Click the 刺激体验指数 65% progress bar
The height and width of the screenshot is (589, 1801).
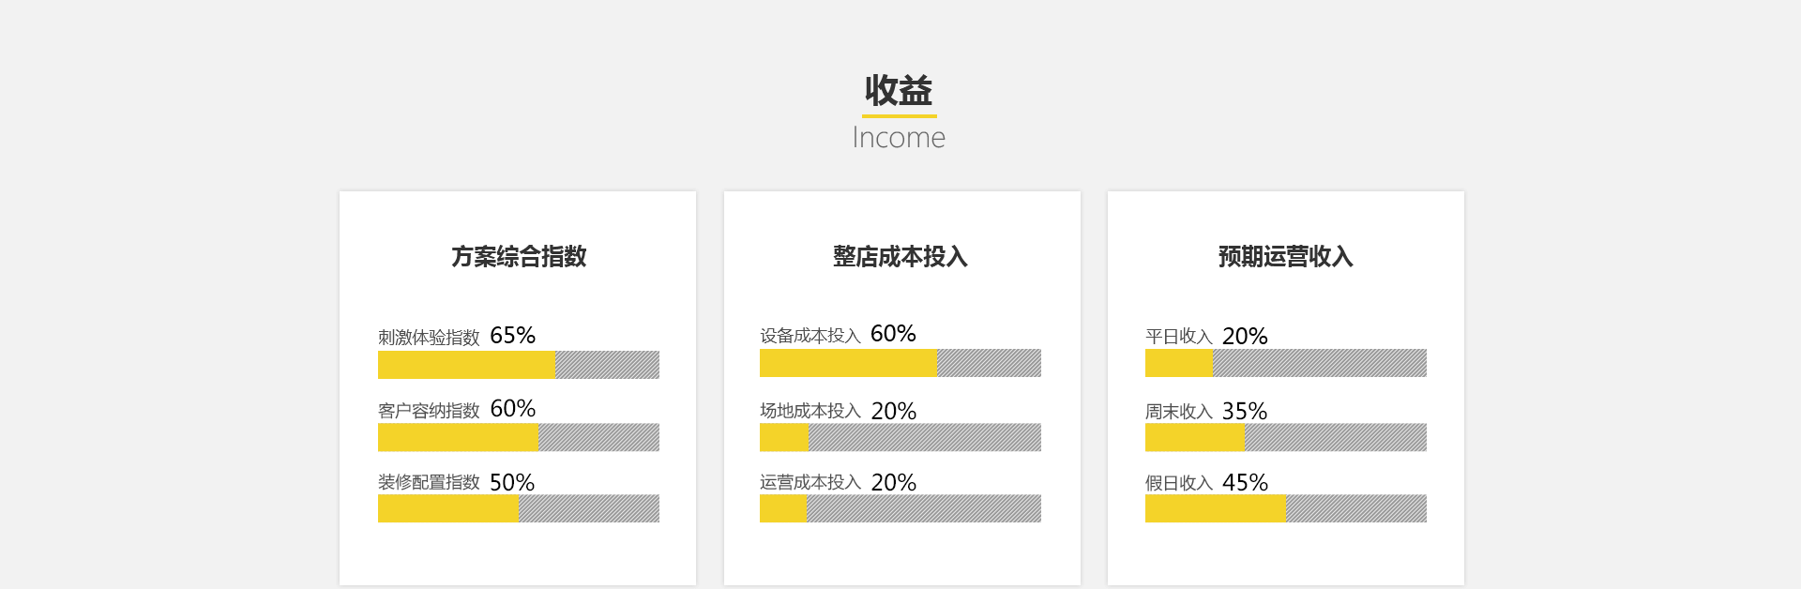click(519, 365)
